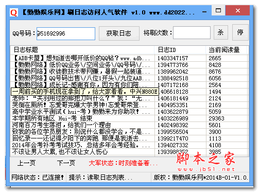Click log ID 1399217470
This screenshot has width=259, height=193.
click(173, 138)
